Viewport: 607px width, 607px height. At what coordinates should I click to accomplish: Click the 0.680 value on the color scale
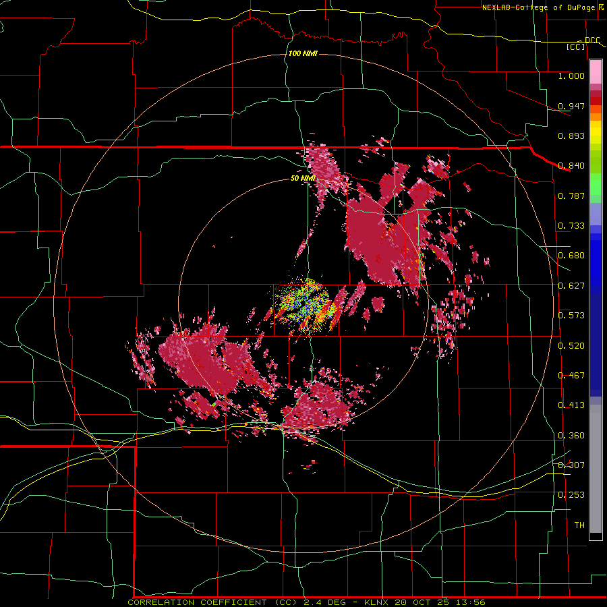coord(571,256)
